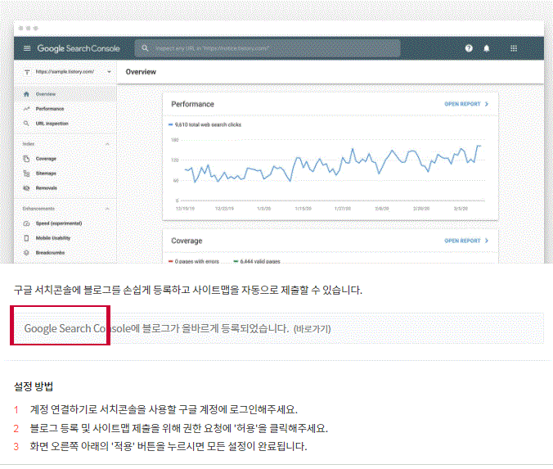Select Mobile Usability in the sidebar
This screenshot has height=469, width=553.
[x=65, y=238]
